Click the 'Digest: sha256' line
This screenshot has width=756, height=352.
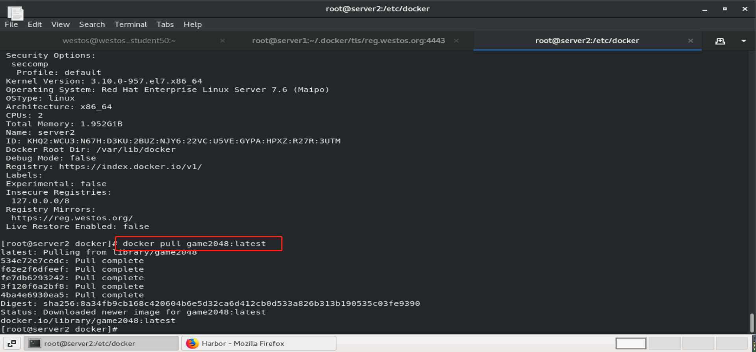point(210,304)
